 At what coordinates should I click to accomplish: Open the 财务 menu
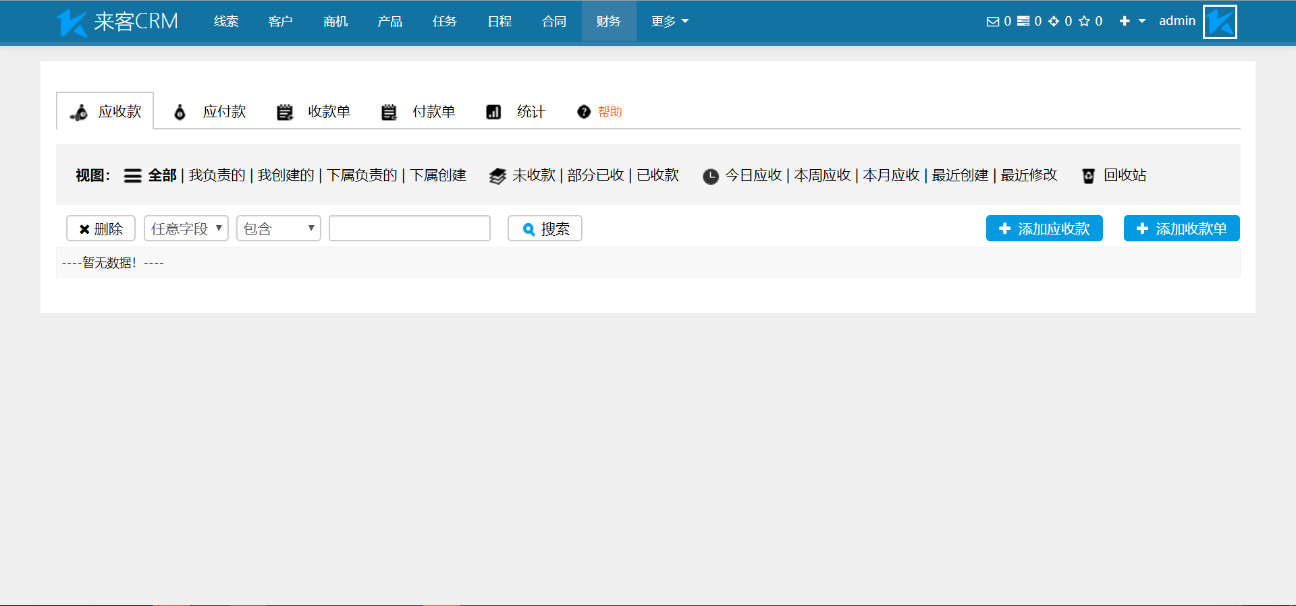609,21
